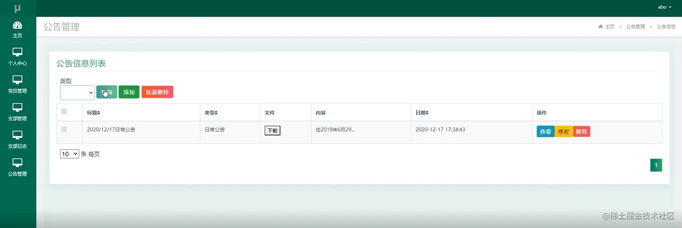
Task: Open the 类型 filter dropdown
Action: point(77,92)
